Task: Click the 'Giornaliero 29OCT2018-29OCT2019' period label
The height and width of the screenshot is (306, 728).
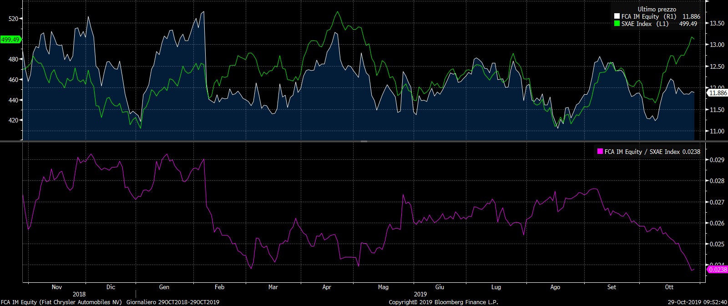Action: pos(173,302)
